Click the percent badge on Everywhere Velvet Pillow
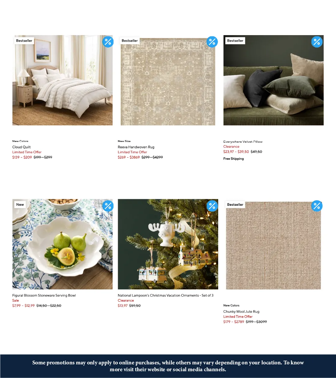 [x=317, y=42]
